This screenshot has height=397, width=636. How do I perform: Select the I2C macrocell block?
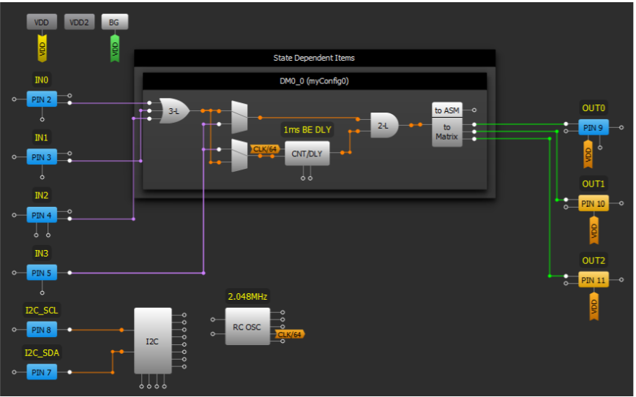click(x=153, y=341)
